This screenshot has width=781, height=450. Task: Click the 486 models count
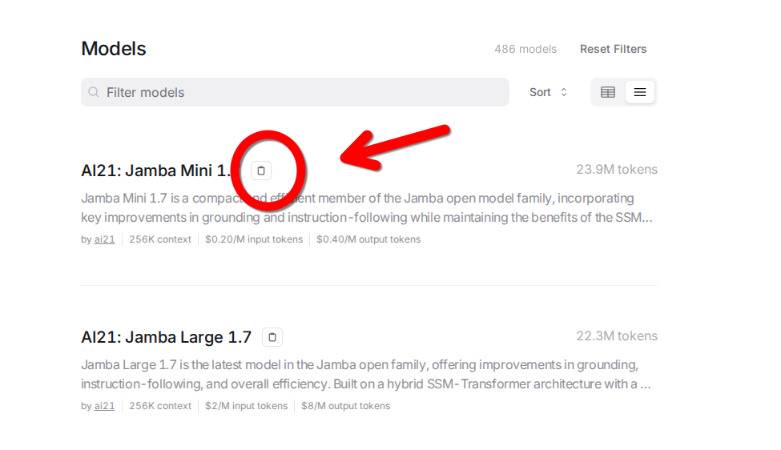[x=525, y=49]
